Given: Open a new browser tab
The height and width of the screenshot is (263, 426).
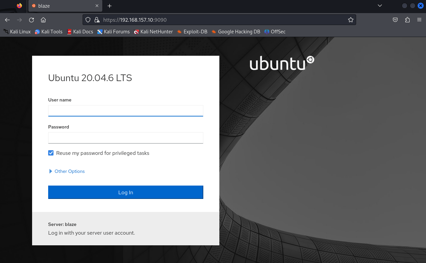Looking at the screenshot, I should 109,6.
